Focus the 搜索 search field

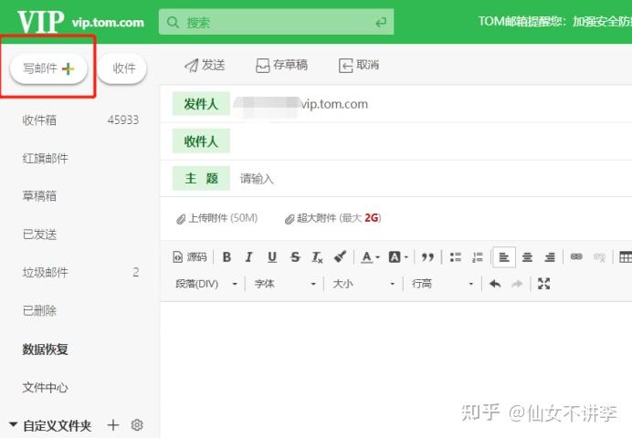276,22
